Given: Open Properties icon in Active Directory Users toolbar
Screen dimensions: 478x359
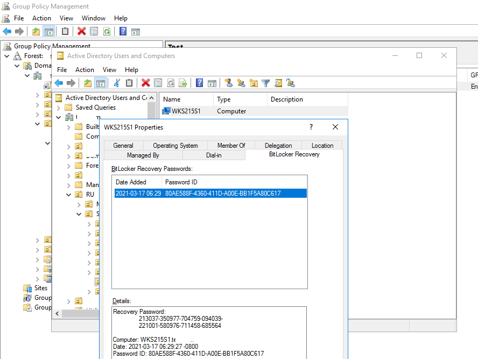Looking at the screenshot, I should tap(158, 83).
